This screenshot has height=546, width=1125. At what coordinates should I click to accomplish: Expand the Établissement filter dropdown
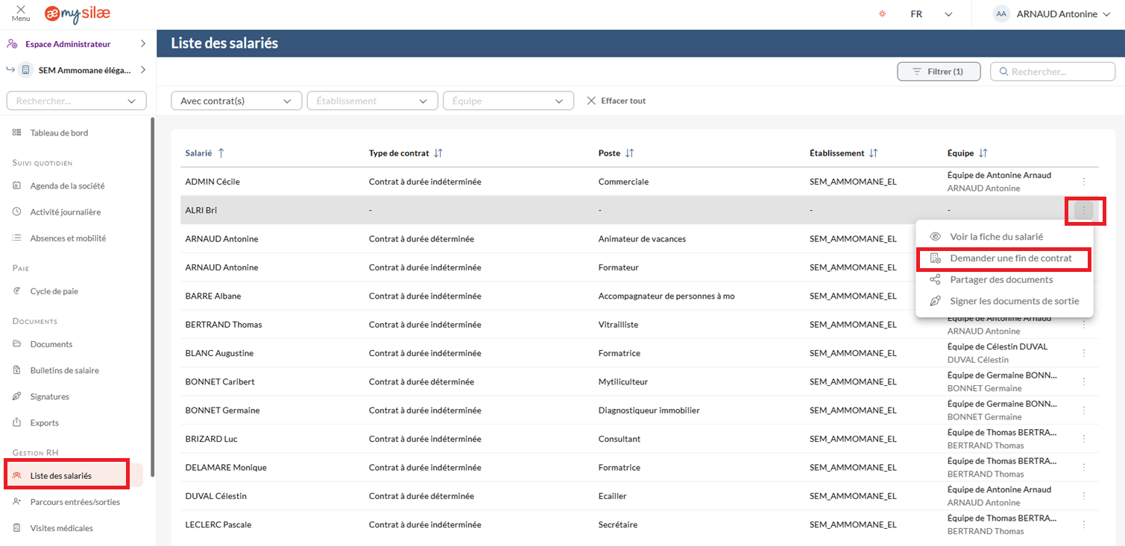[372, 101]
